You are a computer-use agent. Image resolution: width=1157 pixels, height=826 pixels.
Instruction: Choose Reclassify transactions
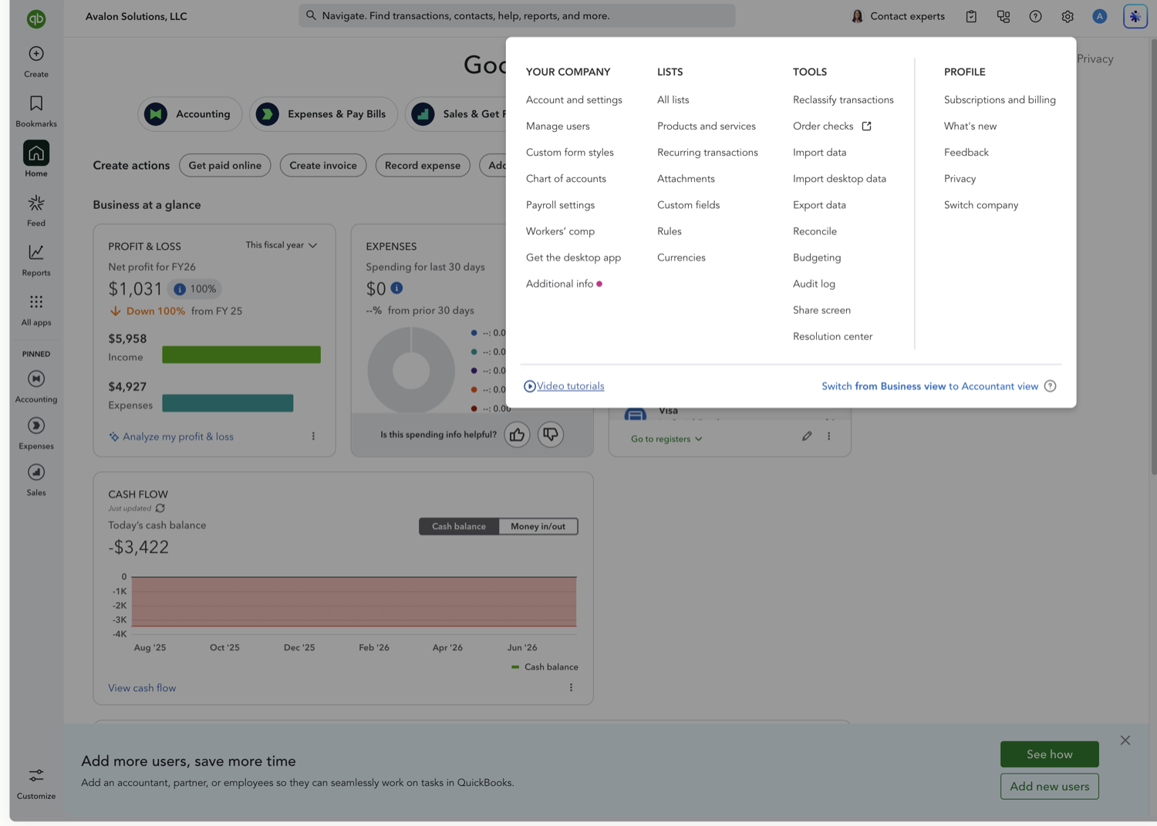[x=843, y=100]
